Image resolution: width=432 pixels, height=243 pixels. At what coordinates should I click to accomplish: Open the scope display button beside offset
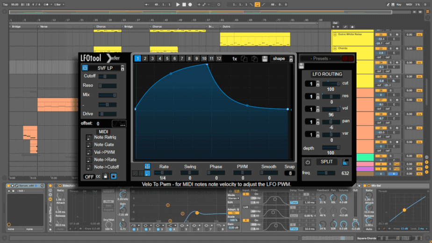click(x=119, y=123)
